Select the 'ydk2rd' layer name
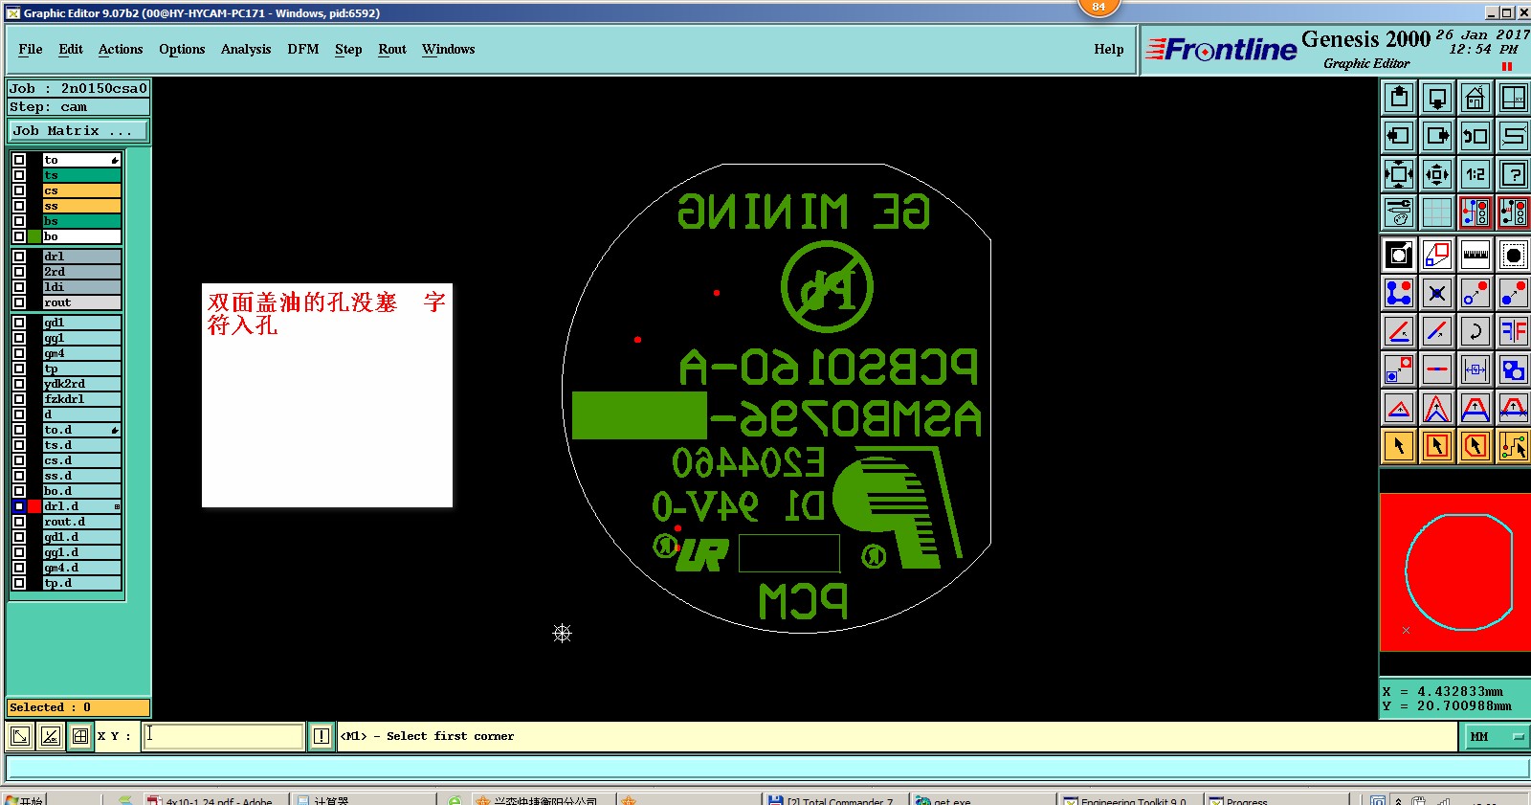Viewport: 1531px width, 805px height. tap(81, 384)
